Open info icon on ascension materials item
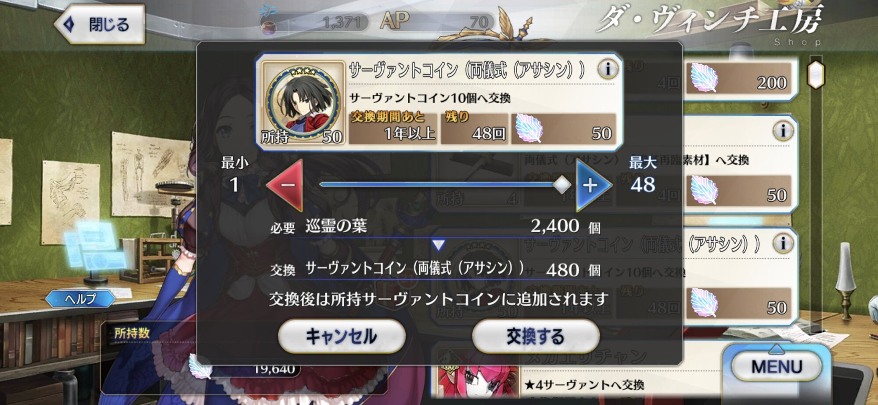The image size is (878, 405). pyautogui.click(x=783, y=131)
